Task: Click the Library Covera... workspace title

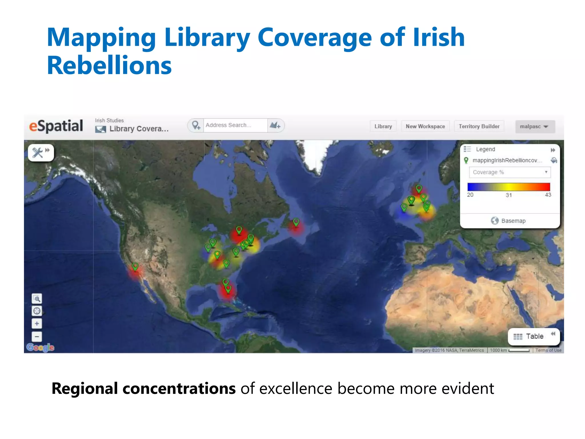Action: (x=139, y=129)
